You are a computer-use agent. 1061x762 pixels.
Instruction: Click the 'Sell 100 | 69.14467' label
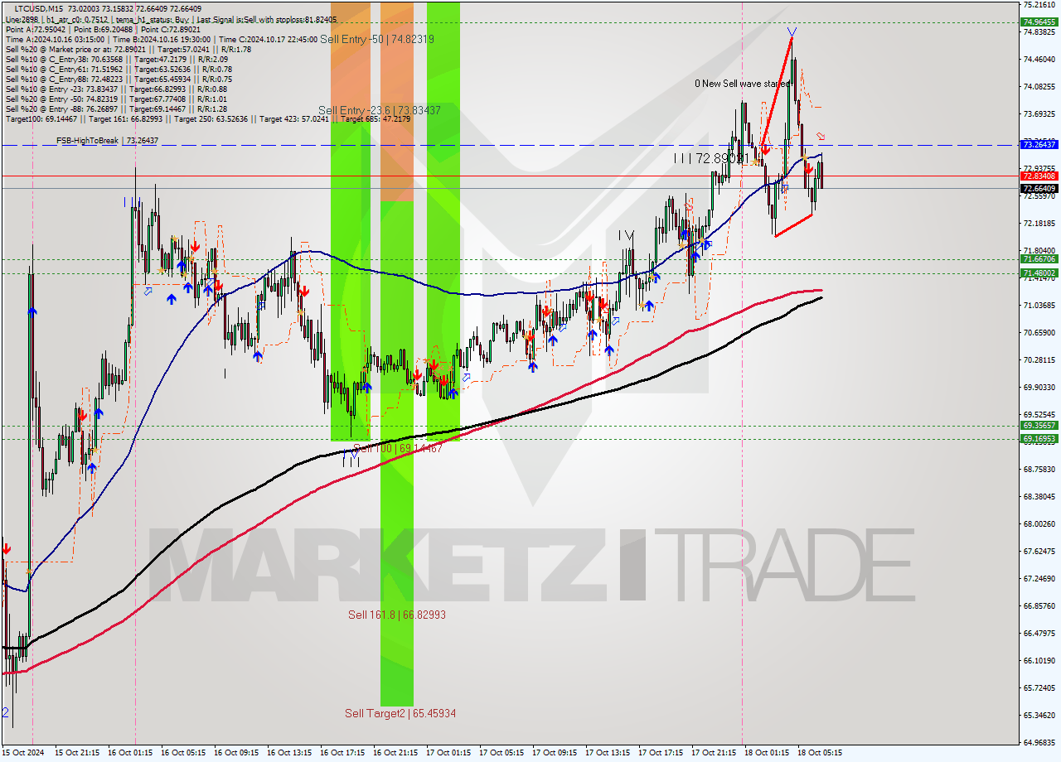[x=399, y=448]
